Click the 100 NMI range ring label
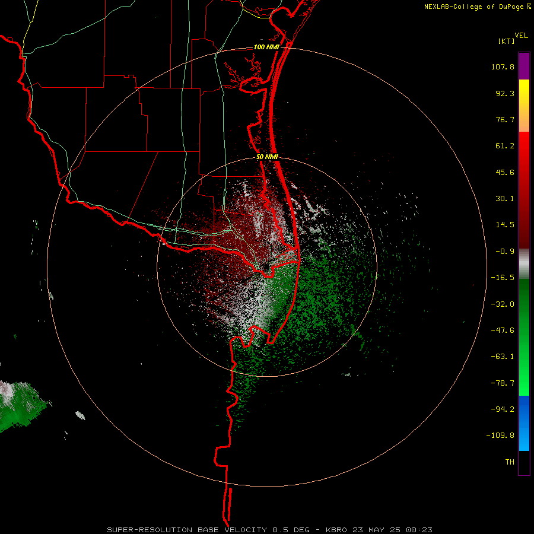The width and height of the screenshot is (534, 534). pos(266,47)
